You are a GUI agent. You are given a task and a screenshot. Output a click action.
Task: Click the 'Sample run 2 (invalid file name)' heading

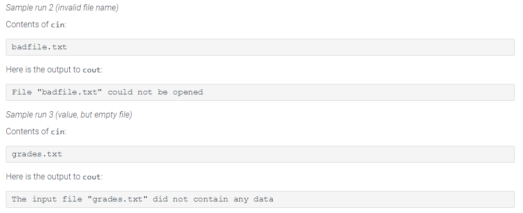(62, 8)
